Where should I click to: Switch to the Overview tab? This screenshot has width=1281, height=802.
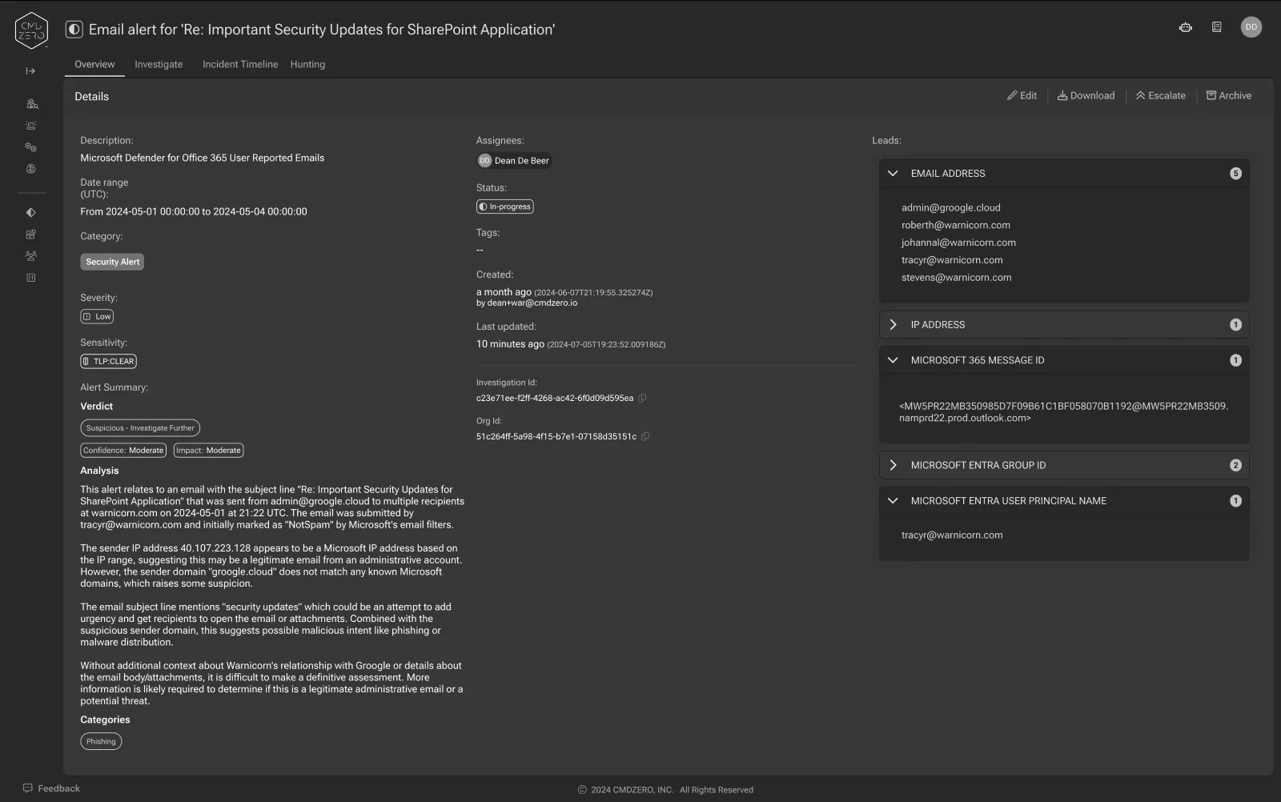94,64
